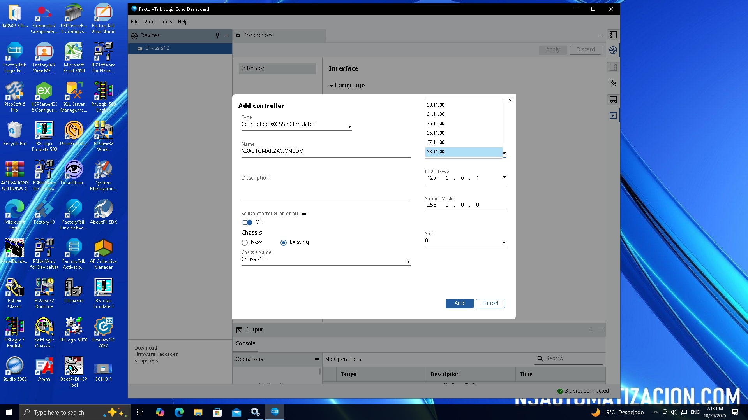
Task: Open Microsoft Edge from the taskbar
Action: tap(179, 412)
